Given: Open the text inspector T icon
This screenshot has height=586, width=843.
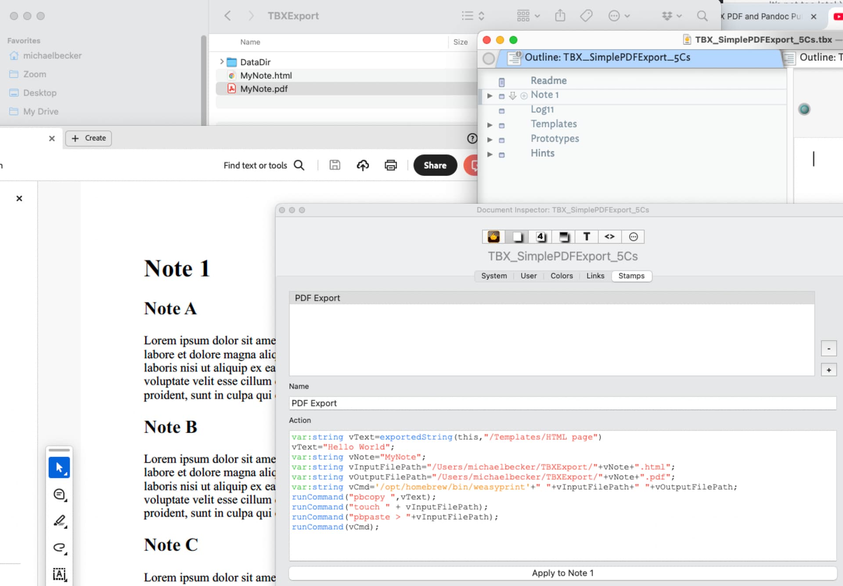Looking at the screenshot, I should click(587, 237).
